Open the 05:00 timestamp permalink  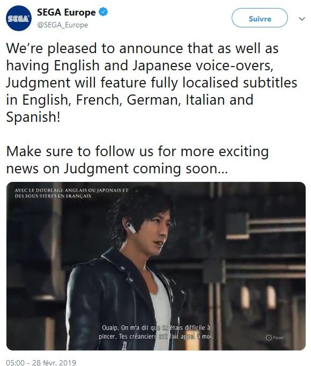(15, 362)
